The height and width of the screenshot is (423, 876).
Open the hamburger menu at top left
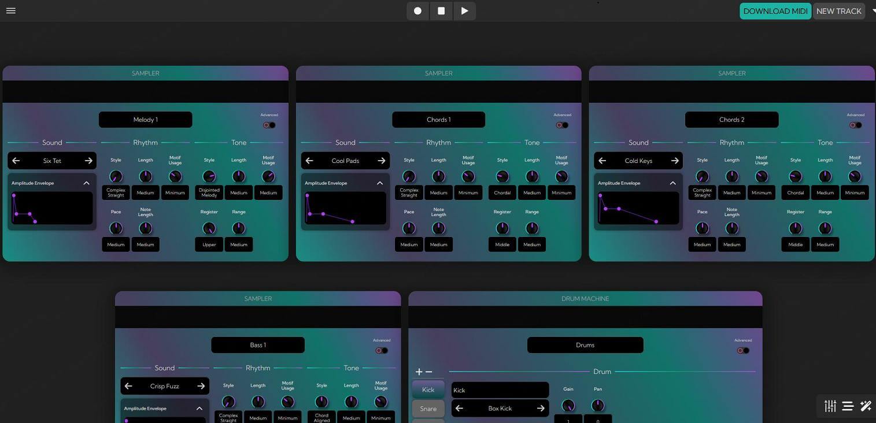[x=10, y=10]
